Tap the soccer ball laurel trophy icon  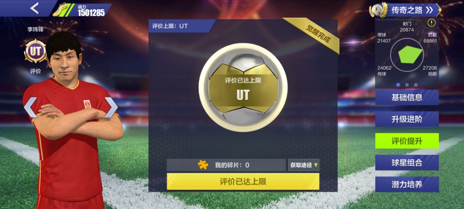click(378, 10)
